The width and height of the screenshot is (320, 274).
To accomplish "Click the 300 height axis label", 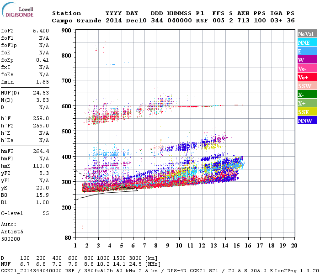I will [x=66, y=182].
